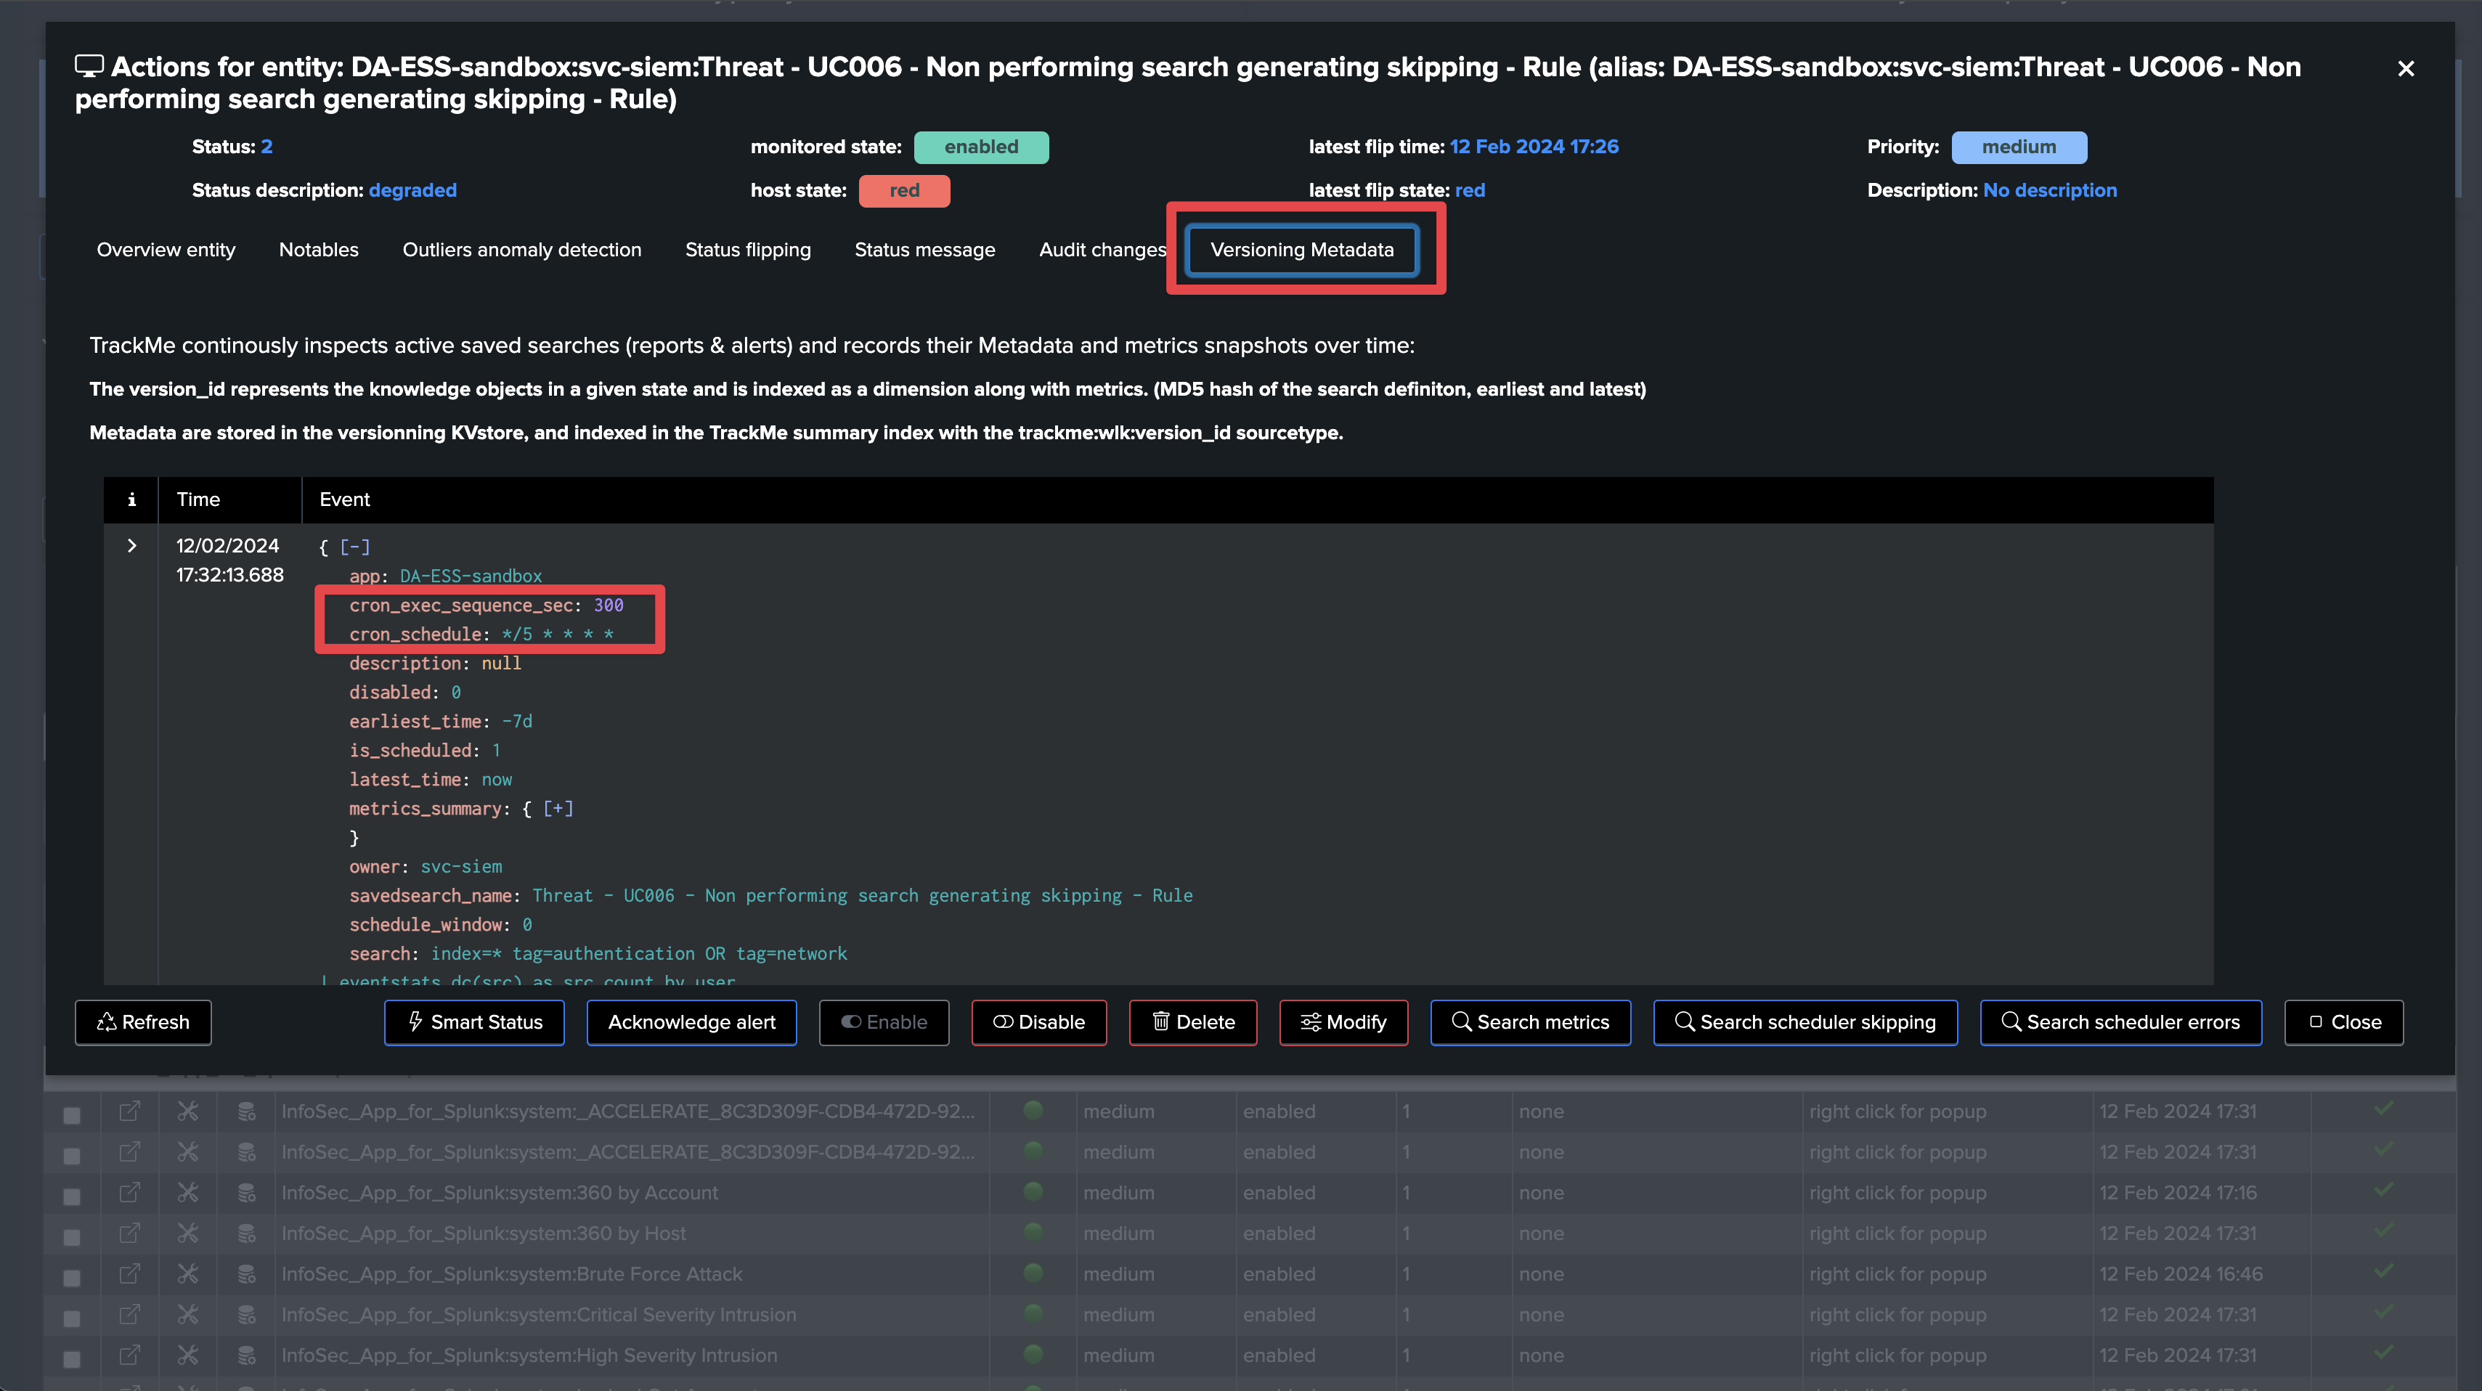
Task: Click tools icon on High Severity Intrusion row
Action: point(188,1355)
